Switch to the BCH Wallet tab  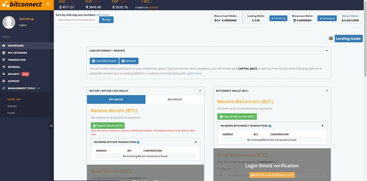175,99
